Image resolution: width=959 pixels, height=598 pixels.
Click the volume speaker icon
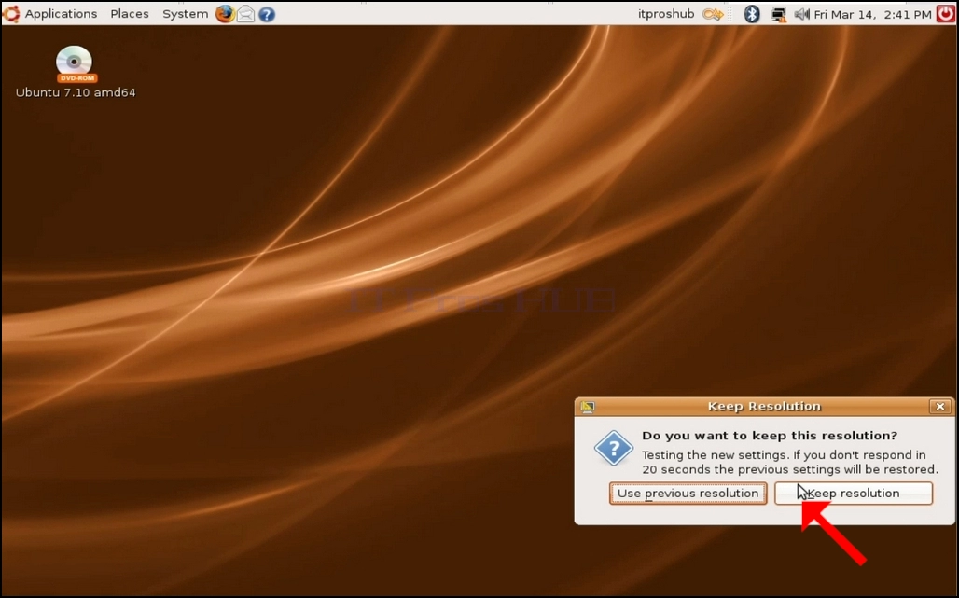[x=801, y=13]
